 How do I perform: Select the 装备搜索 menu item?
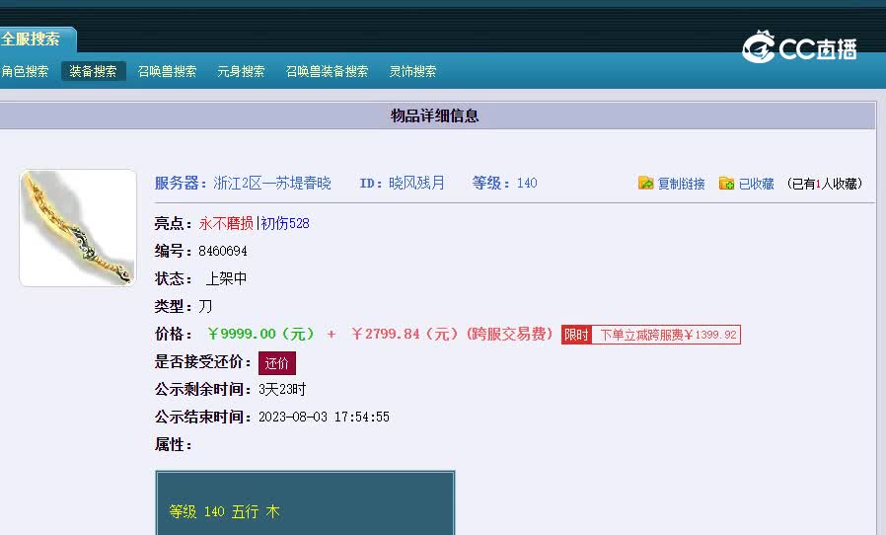[93, 71]
